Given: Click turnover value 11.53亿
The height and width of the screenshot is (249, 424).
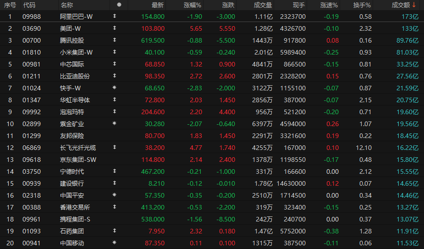Looking at the screenshot, I should (x=407, y=243).
